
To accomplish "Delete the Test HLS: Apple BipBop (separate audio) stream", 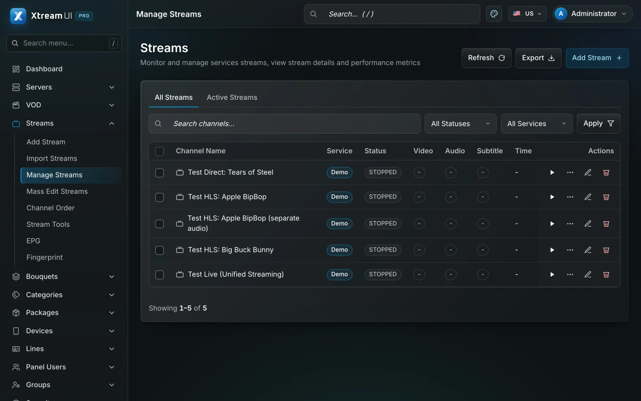I will point(606,224).
